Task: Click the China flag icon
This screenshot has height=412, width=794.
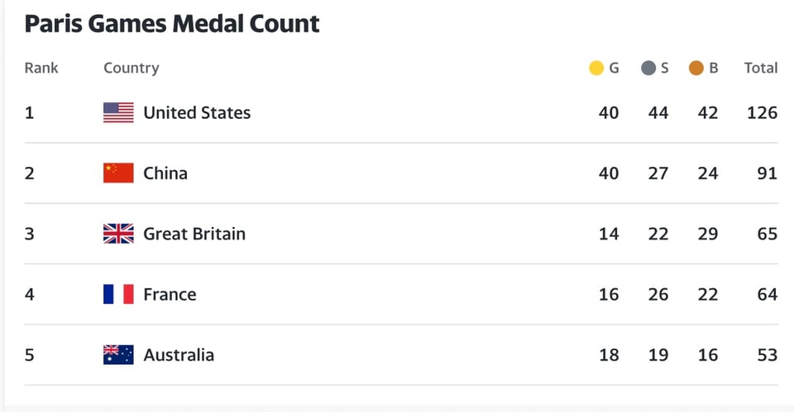Action: pos(118,173)
